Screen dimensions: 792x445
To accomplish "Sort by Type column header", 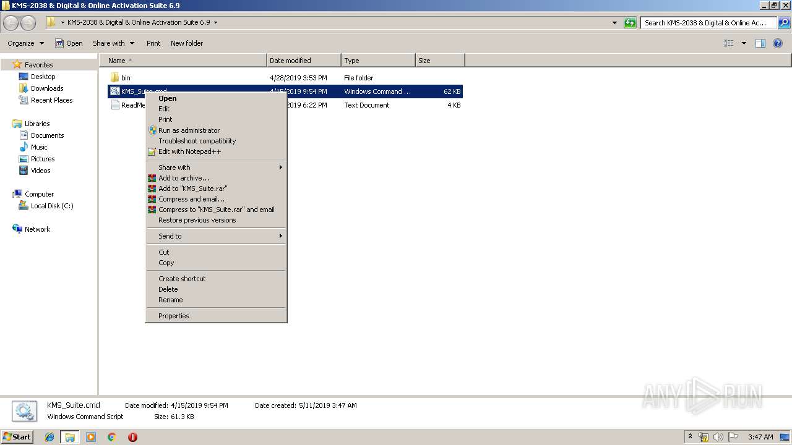I will coord(378,61).
